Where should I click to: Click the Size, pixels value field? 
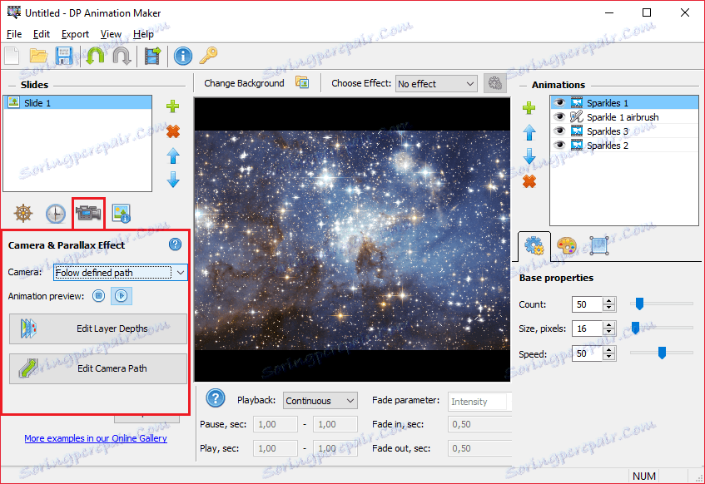[587, 328]
